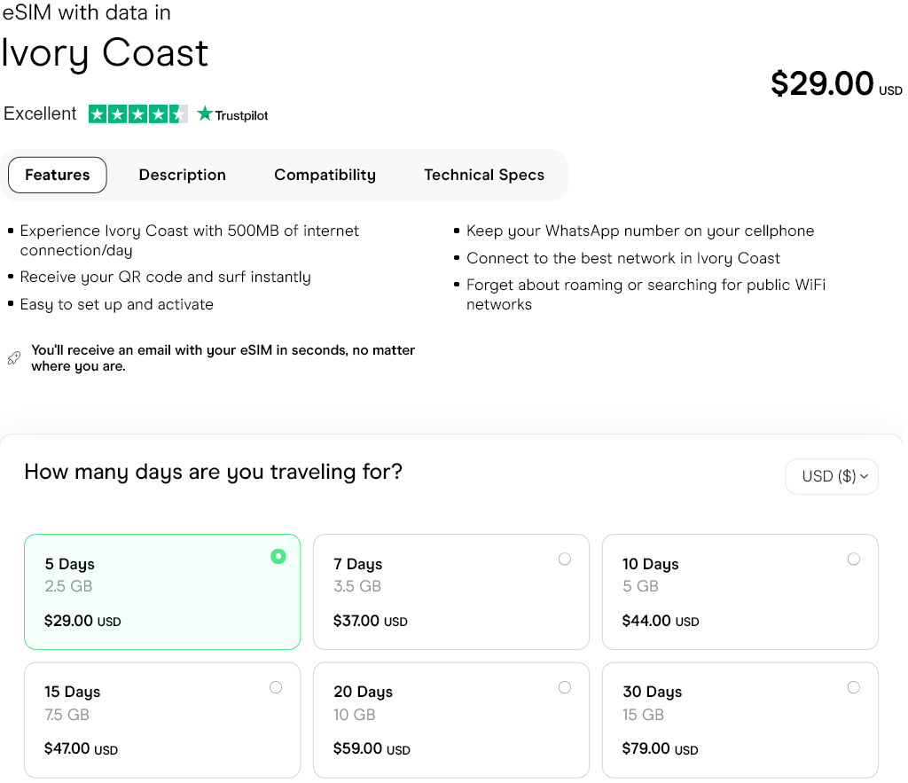The height and width of the screenshot is (783, 908).
Task: Switch to the Compatibility tab
Action: click(325, 175)
